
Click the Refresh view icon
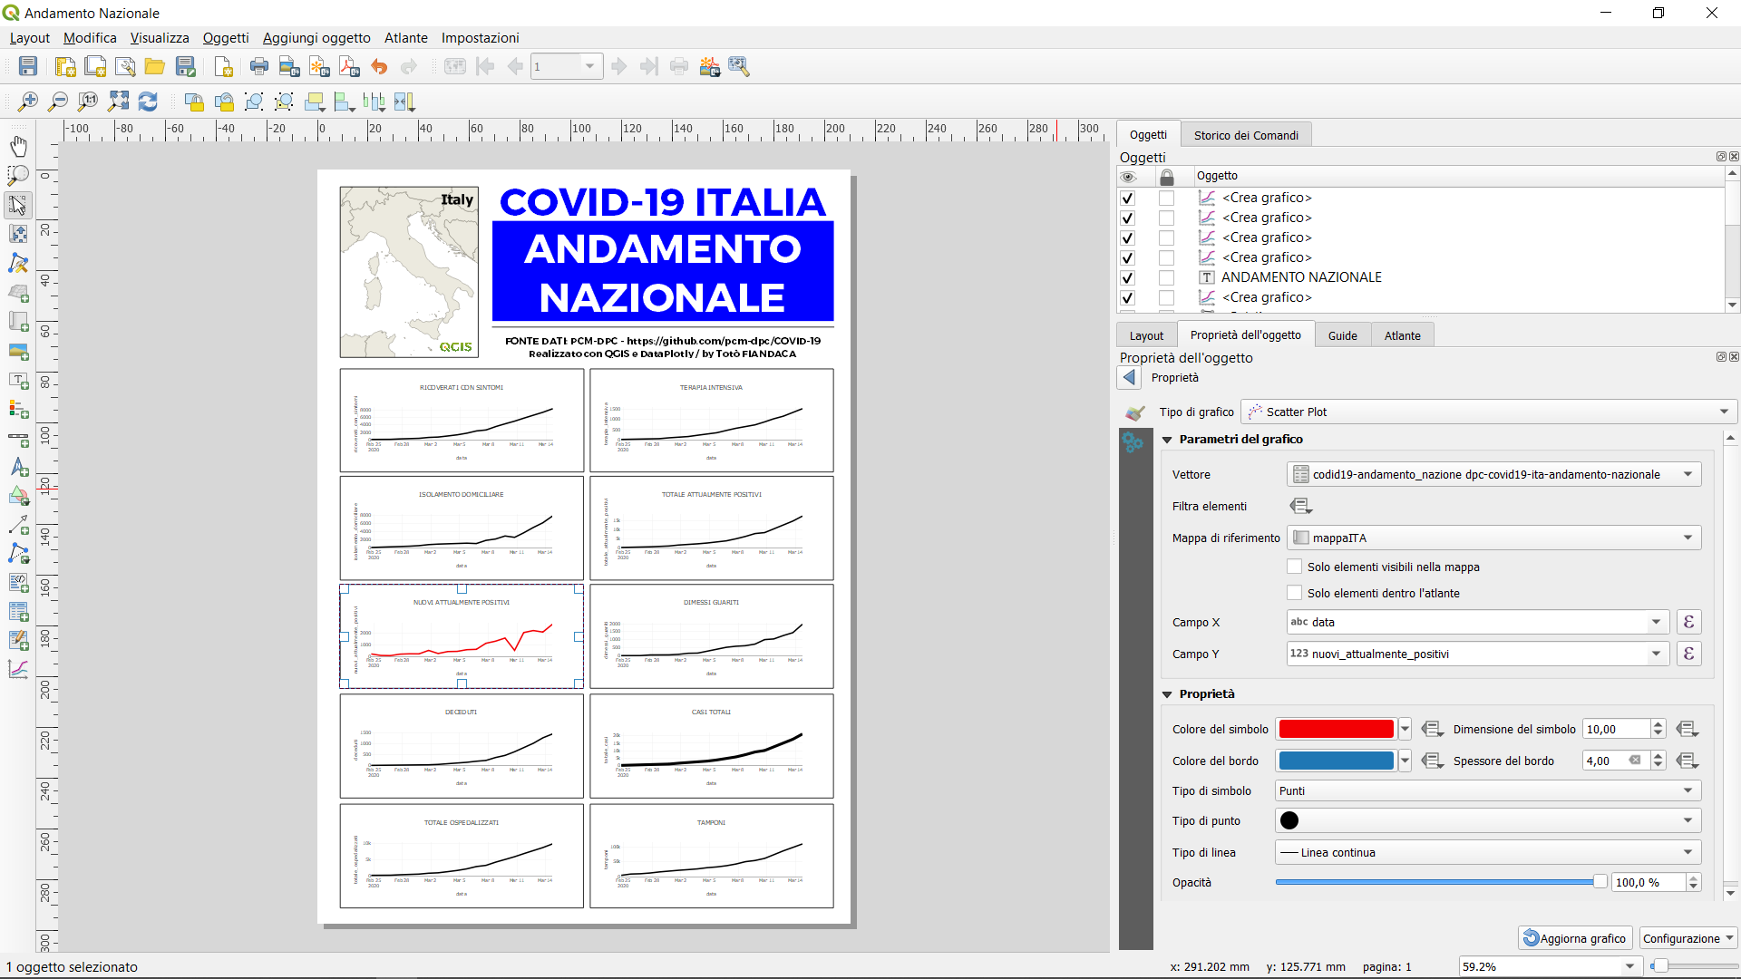pos(148,102)
